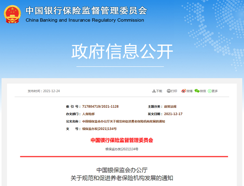Image resolution: width=244 pixels, height=186 pixels.
Task: Click the download icon next to 下载
Action: (154, 91)
